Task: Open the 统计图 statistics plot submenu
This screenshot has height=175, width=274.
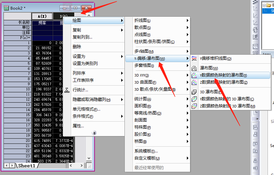Action: (158, 99)
